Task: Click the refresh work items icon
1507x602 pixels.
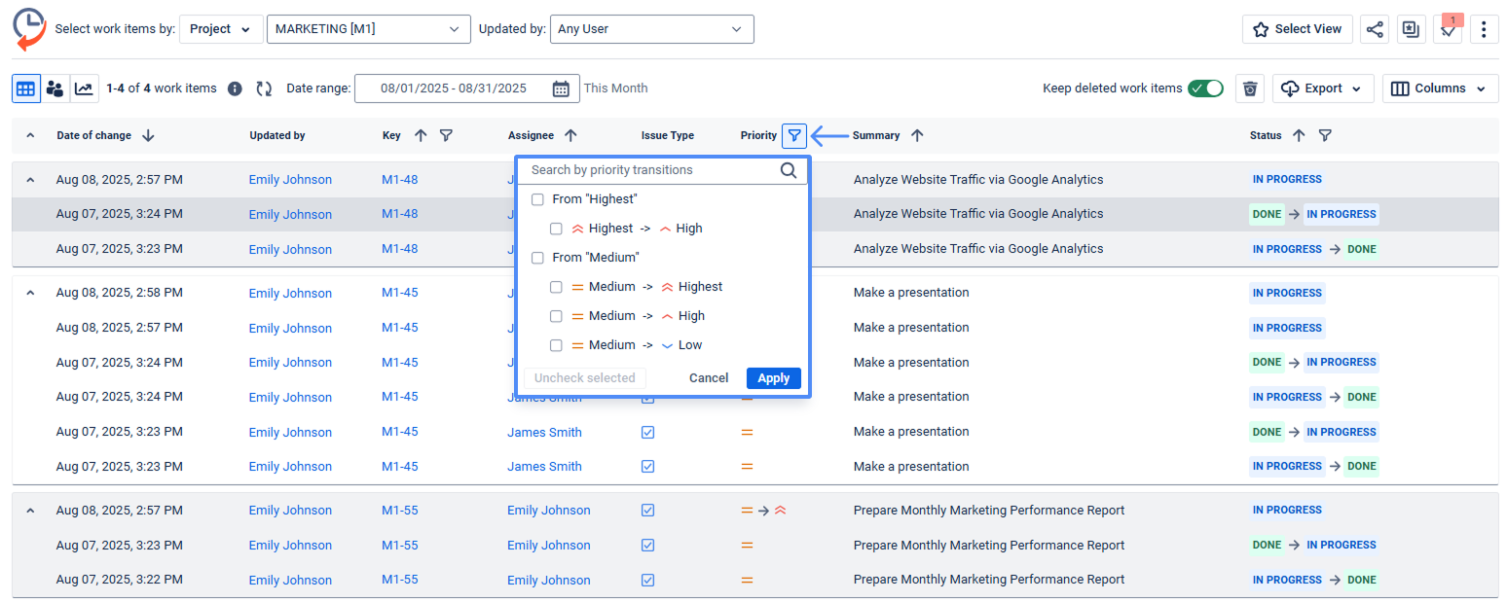Action: (x=264, y=89)
